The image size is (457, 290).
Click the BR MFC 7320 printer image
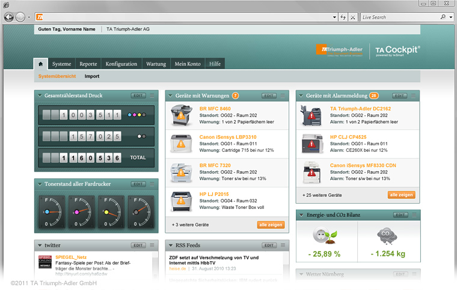click(x=182, y=172)
